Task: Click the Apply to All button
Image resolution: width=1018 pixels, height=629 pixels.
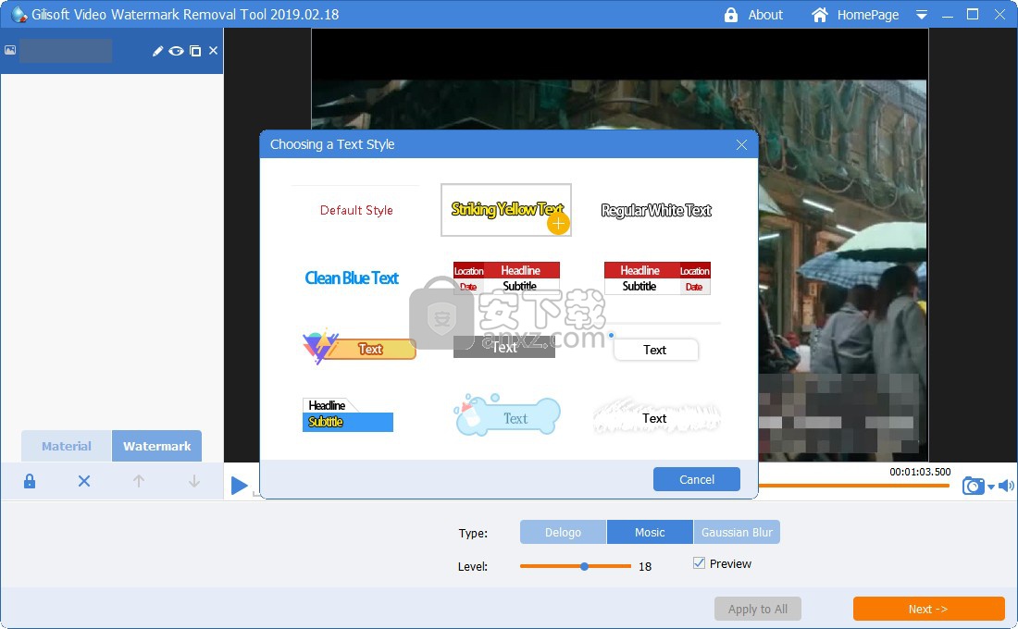Action: pos(758,609)
